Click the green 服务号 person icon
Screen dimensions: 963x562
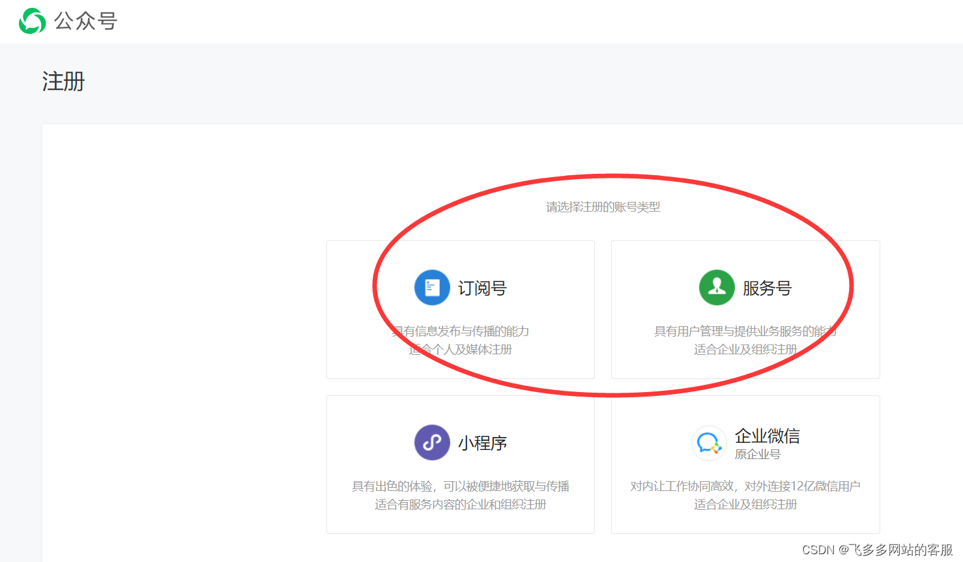click(717, 287)
